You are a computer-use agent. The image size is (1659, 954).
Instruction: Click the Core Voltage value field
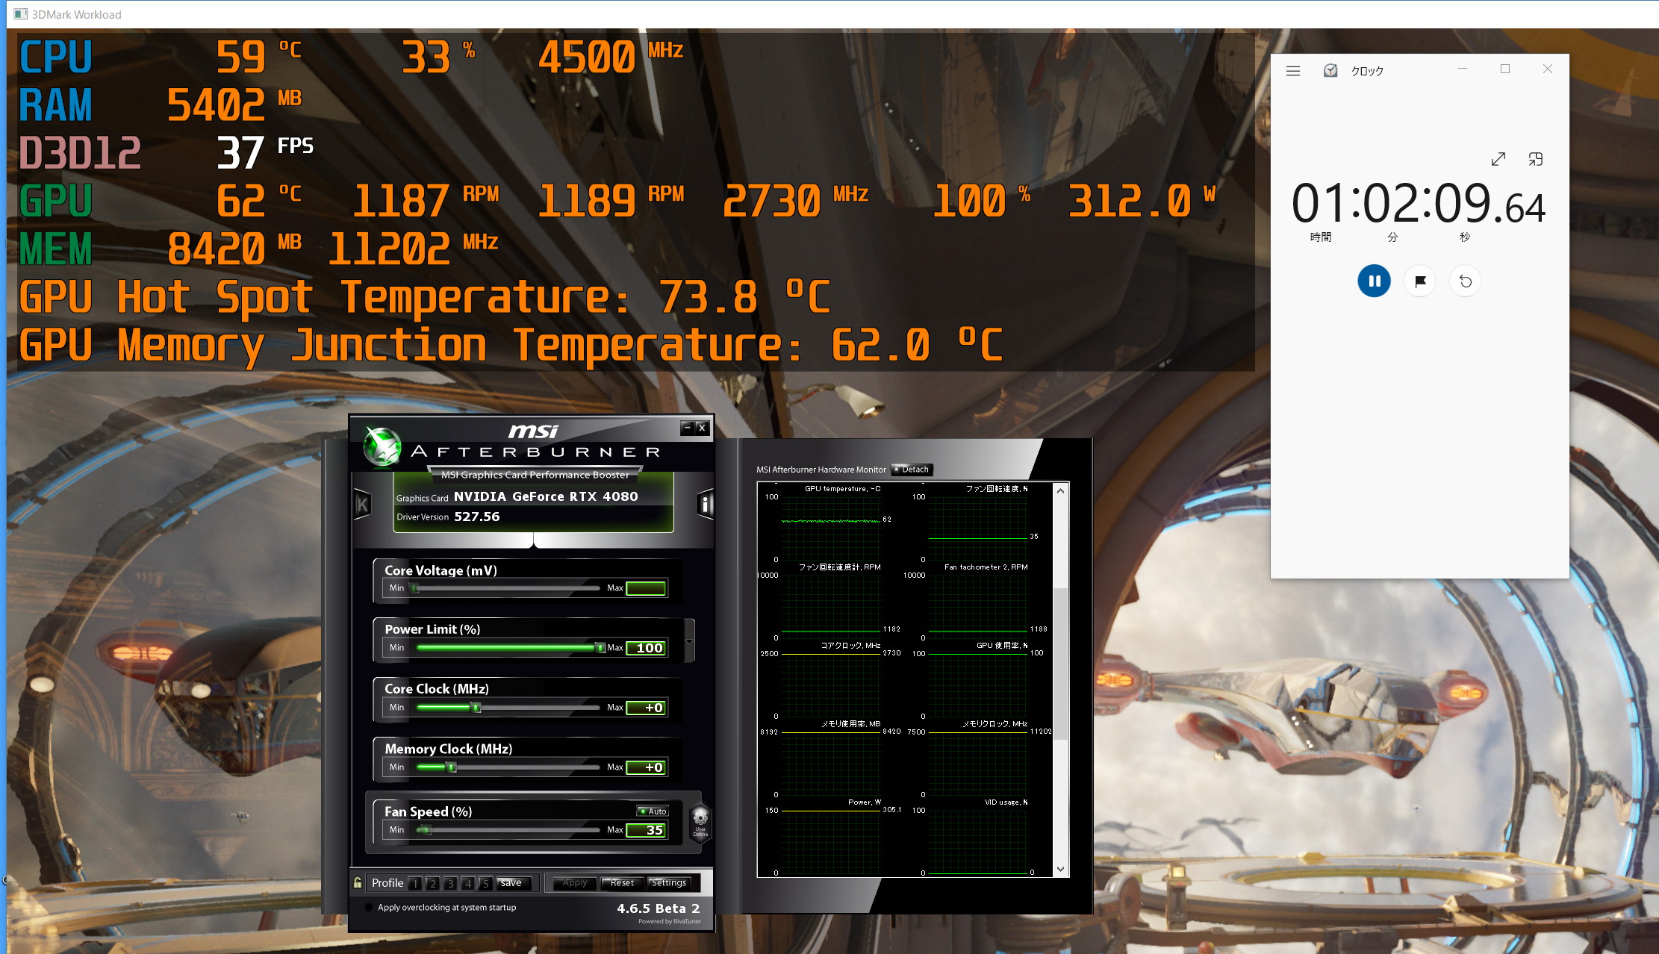pyautogui.click(x=646, y=588)
